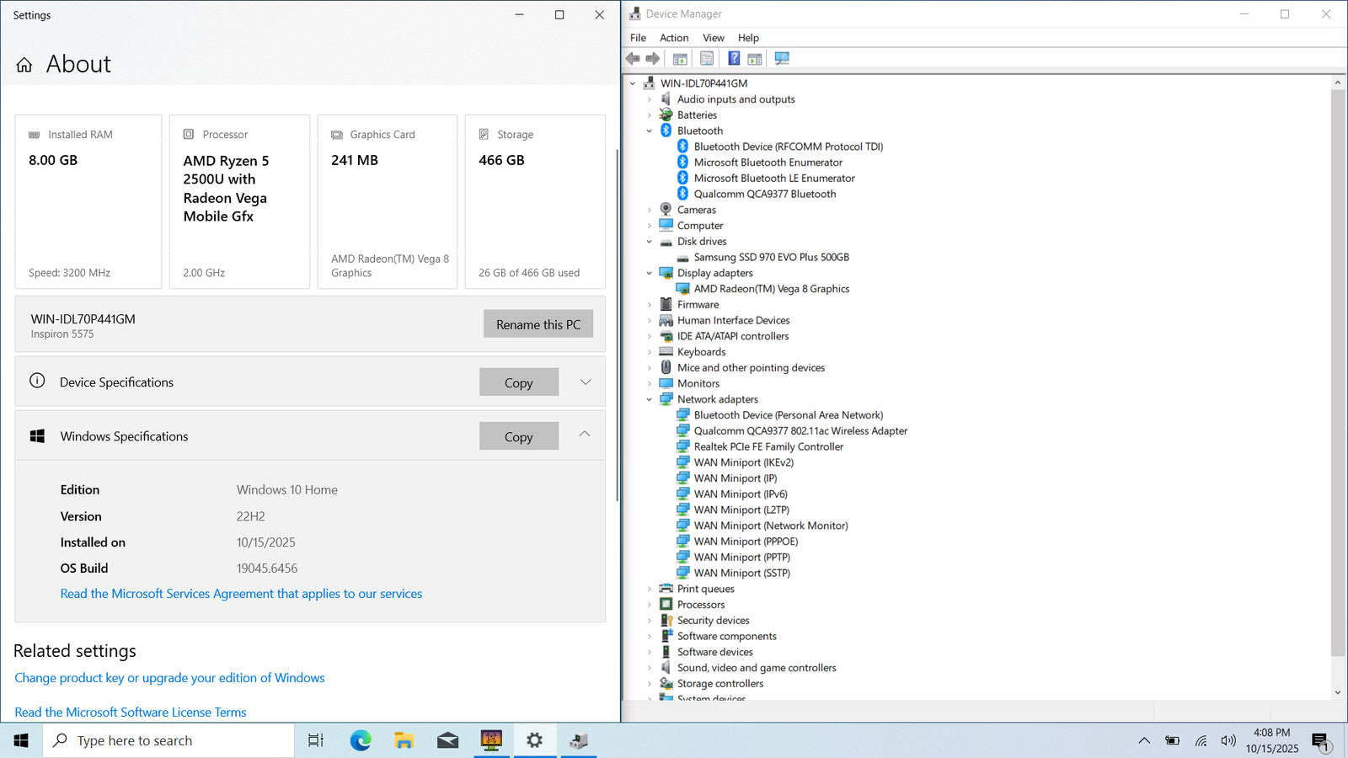1348x758 pixels.
Task: Show hidden icons in the system tray
Action: coord(1144,740)
